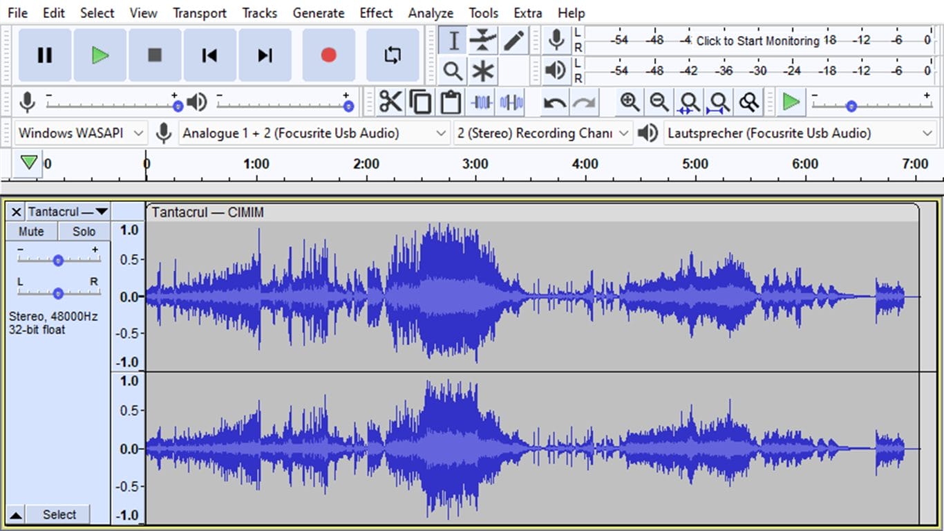Select the Draw pencil tool
Image resolution: width=944 pixels, height=531 pixels.
click(x=513, y=41)
